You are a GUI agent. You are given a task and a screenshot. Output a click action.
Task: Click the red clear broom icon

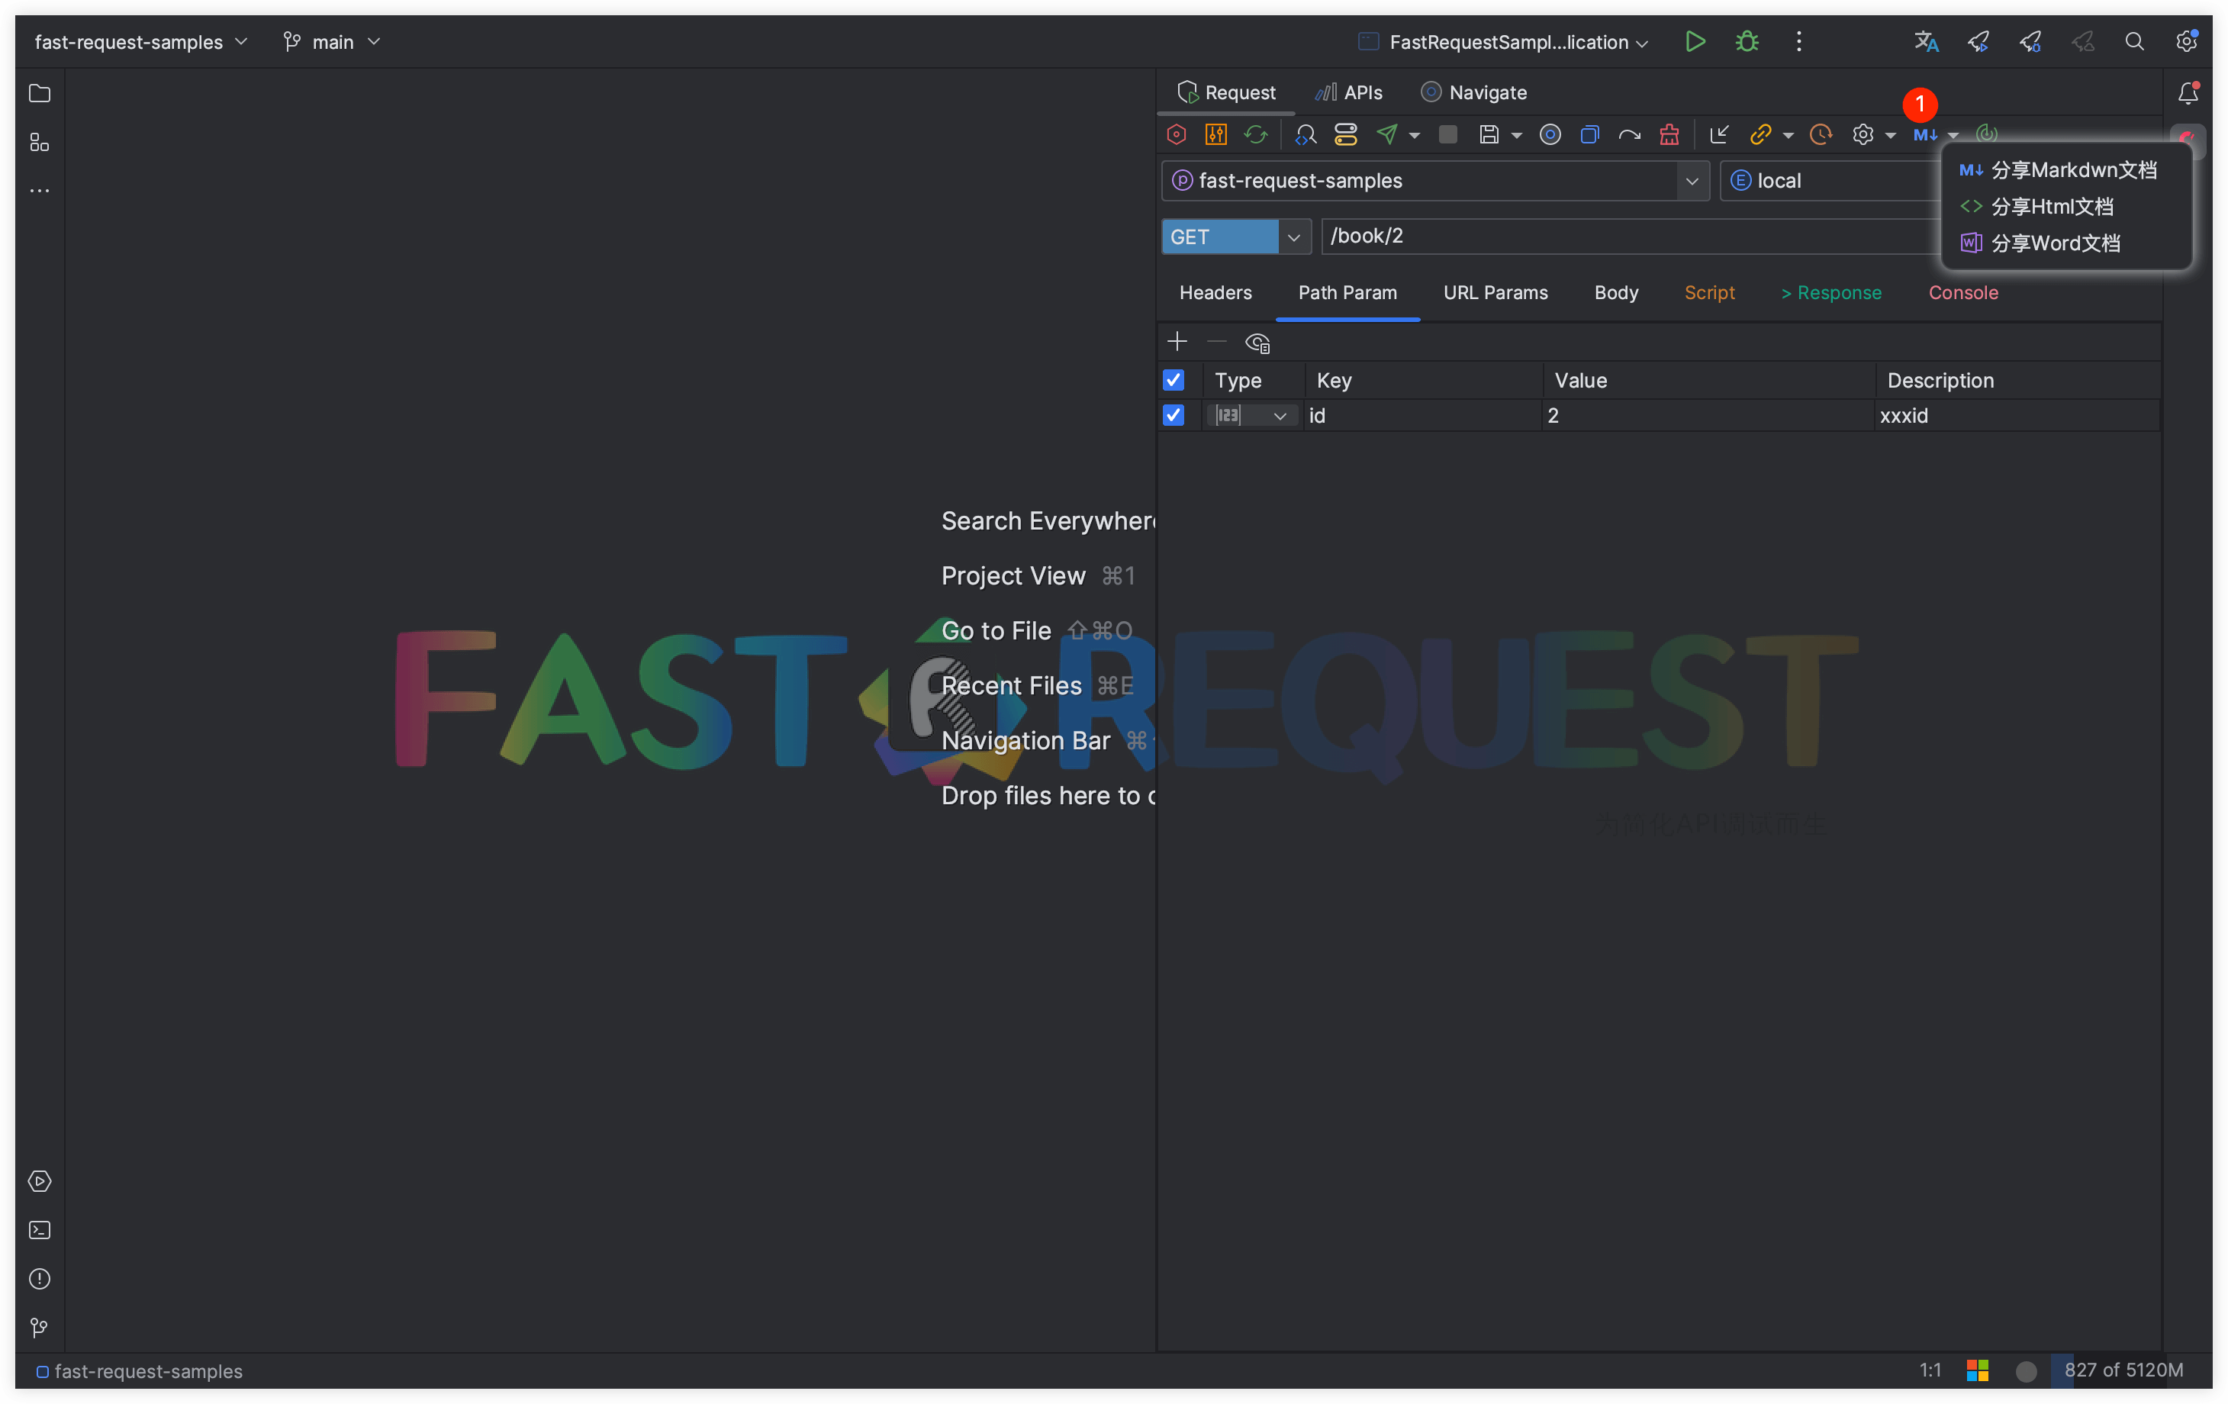pyautogui.click(x=1669, y=135)
